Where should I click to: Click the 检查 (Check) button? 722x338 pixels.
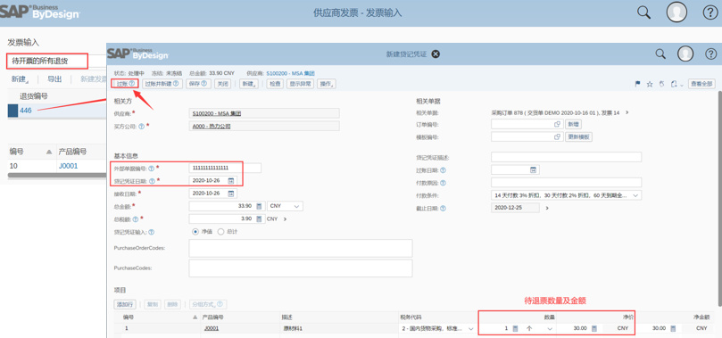pos(275,84)
